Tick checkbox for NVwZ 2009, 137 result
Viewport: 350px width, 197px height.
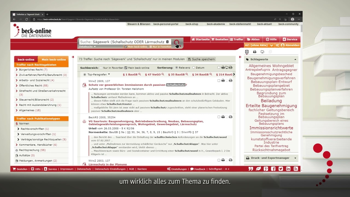(x=219, y=81)
